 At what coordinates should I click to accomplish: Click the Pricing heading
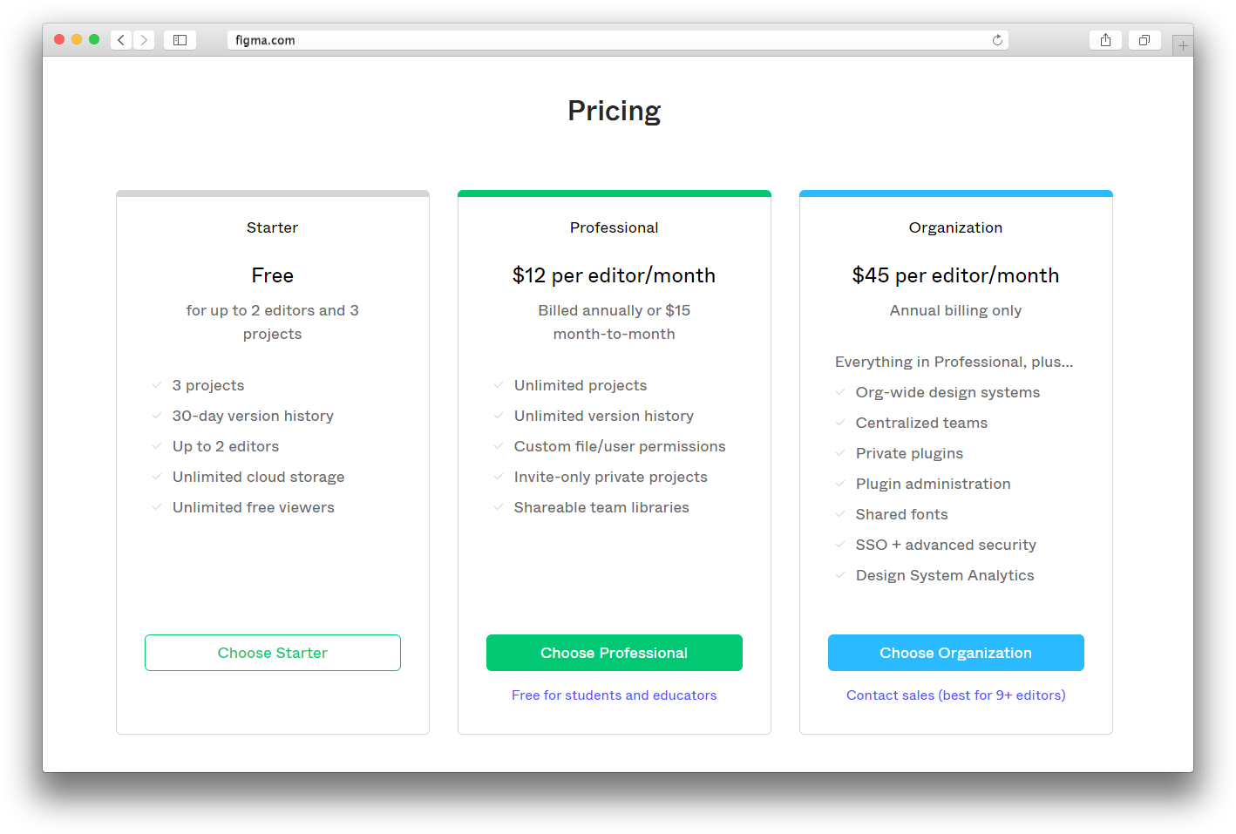coord(615,112)
